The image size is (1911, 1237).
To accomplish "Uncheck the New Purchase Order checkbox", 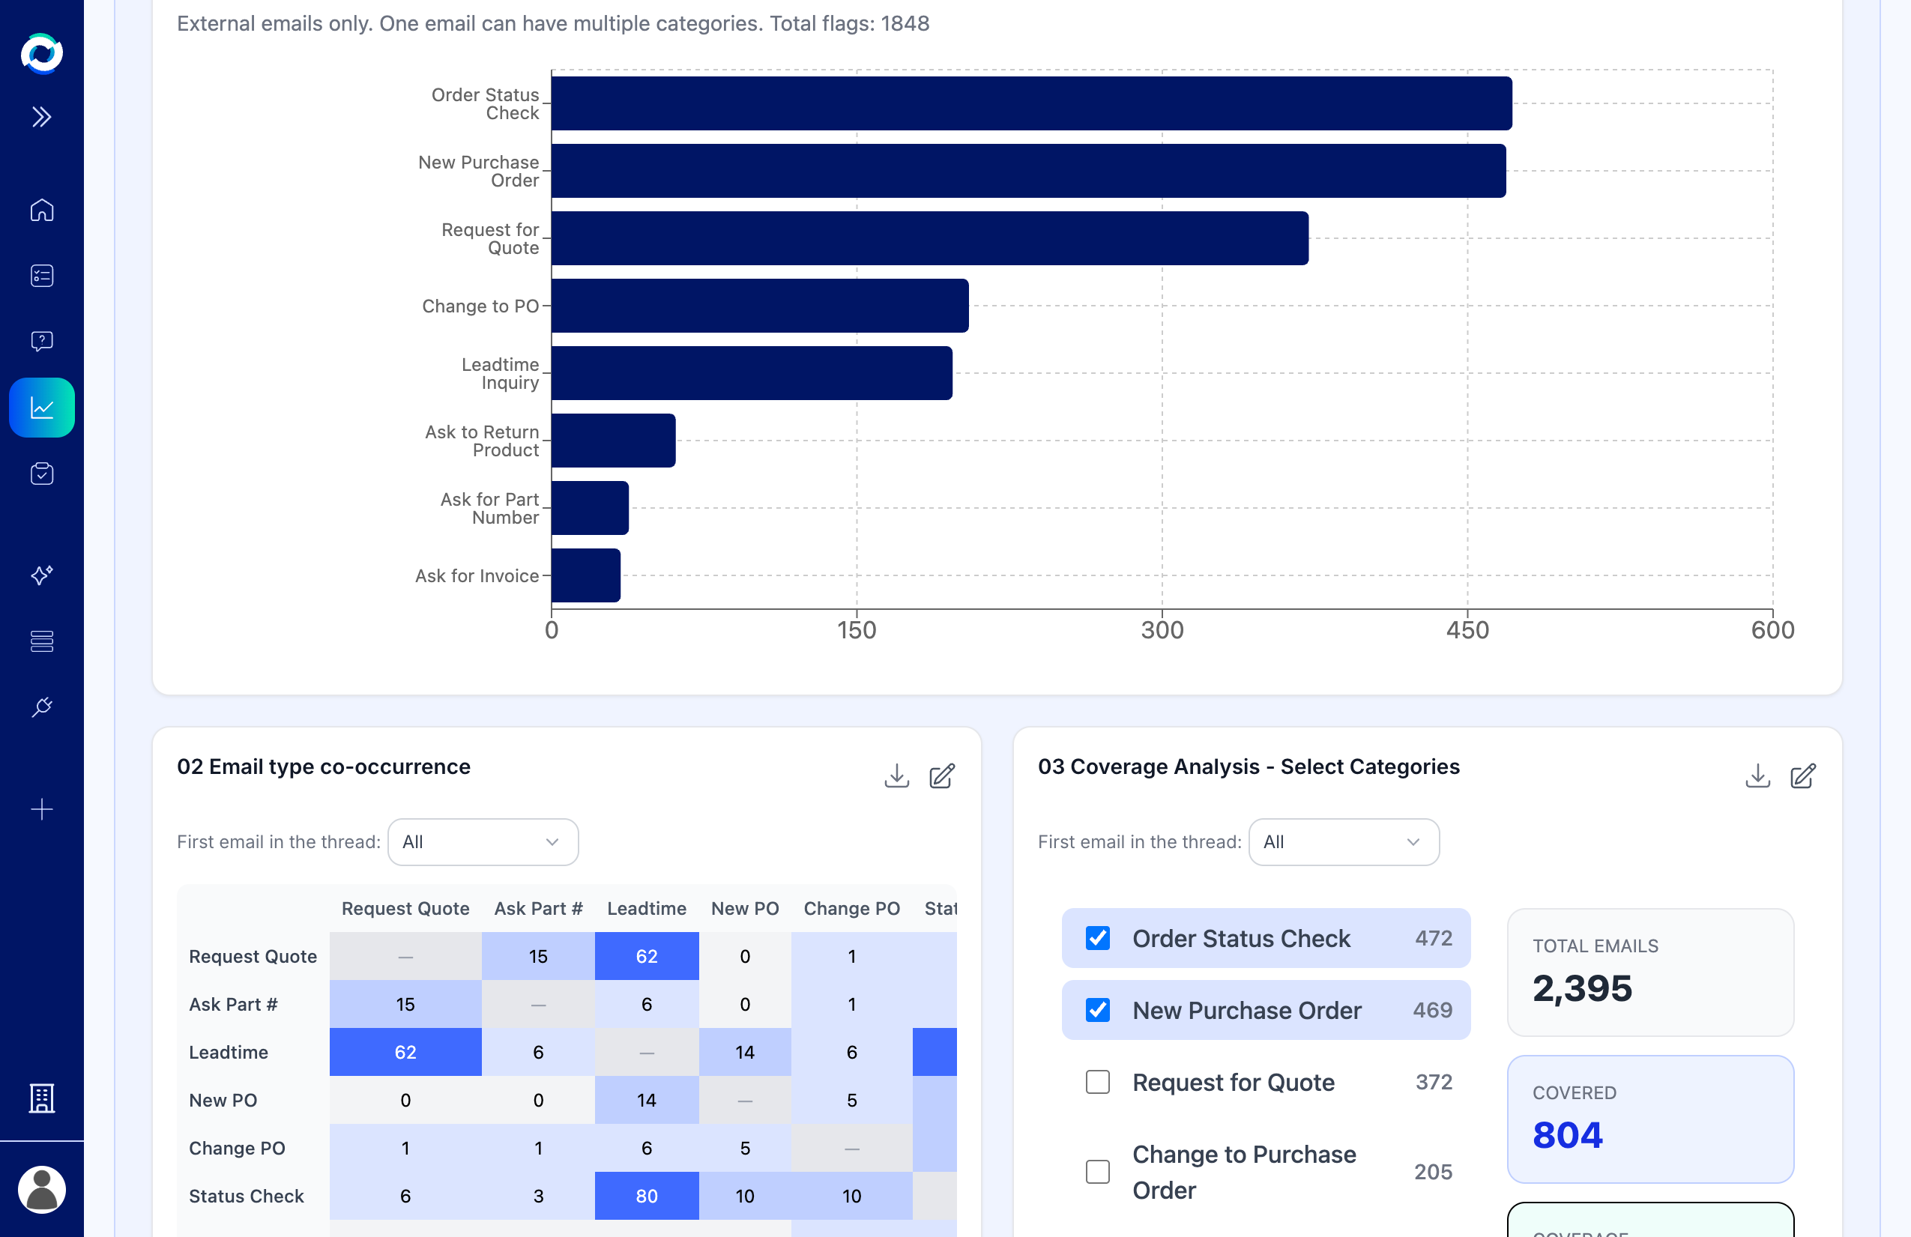I will click(1098, 1010).
